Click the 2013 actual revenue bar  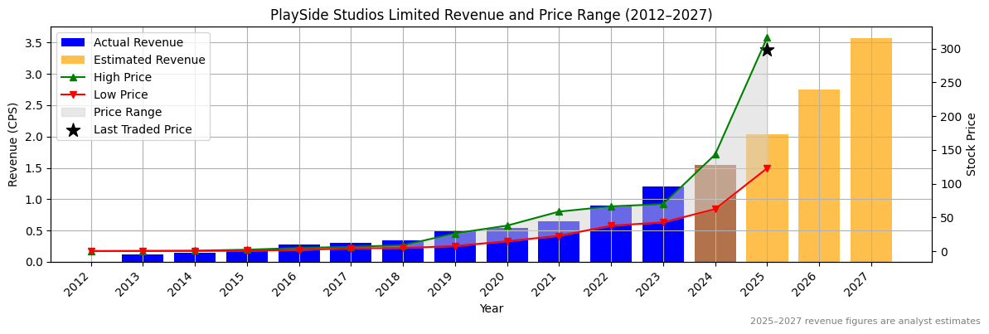pos(143,259)
